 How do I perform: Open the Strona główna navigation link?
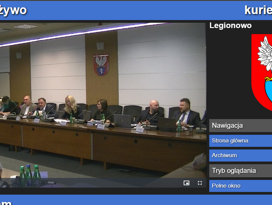click(x=241, y=141)
